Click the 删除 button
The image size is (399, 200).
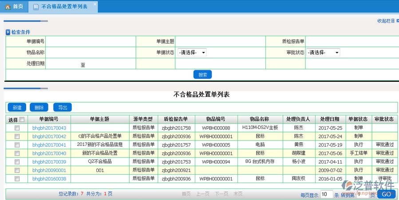pos(39,108)
